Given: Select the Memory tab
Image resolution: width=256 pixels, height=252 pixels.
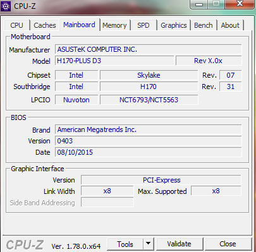Looking at the screenshot, I should 114,25.
